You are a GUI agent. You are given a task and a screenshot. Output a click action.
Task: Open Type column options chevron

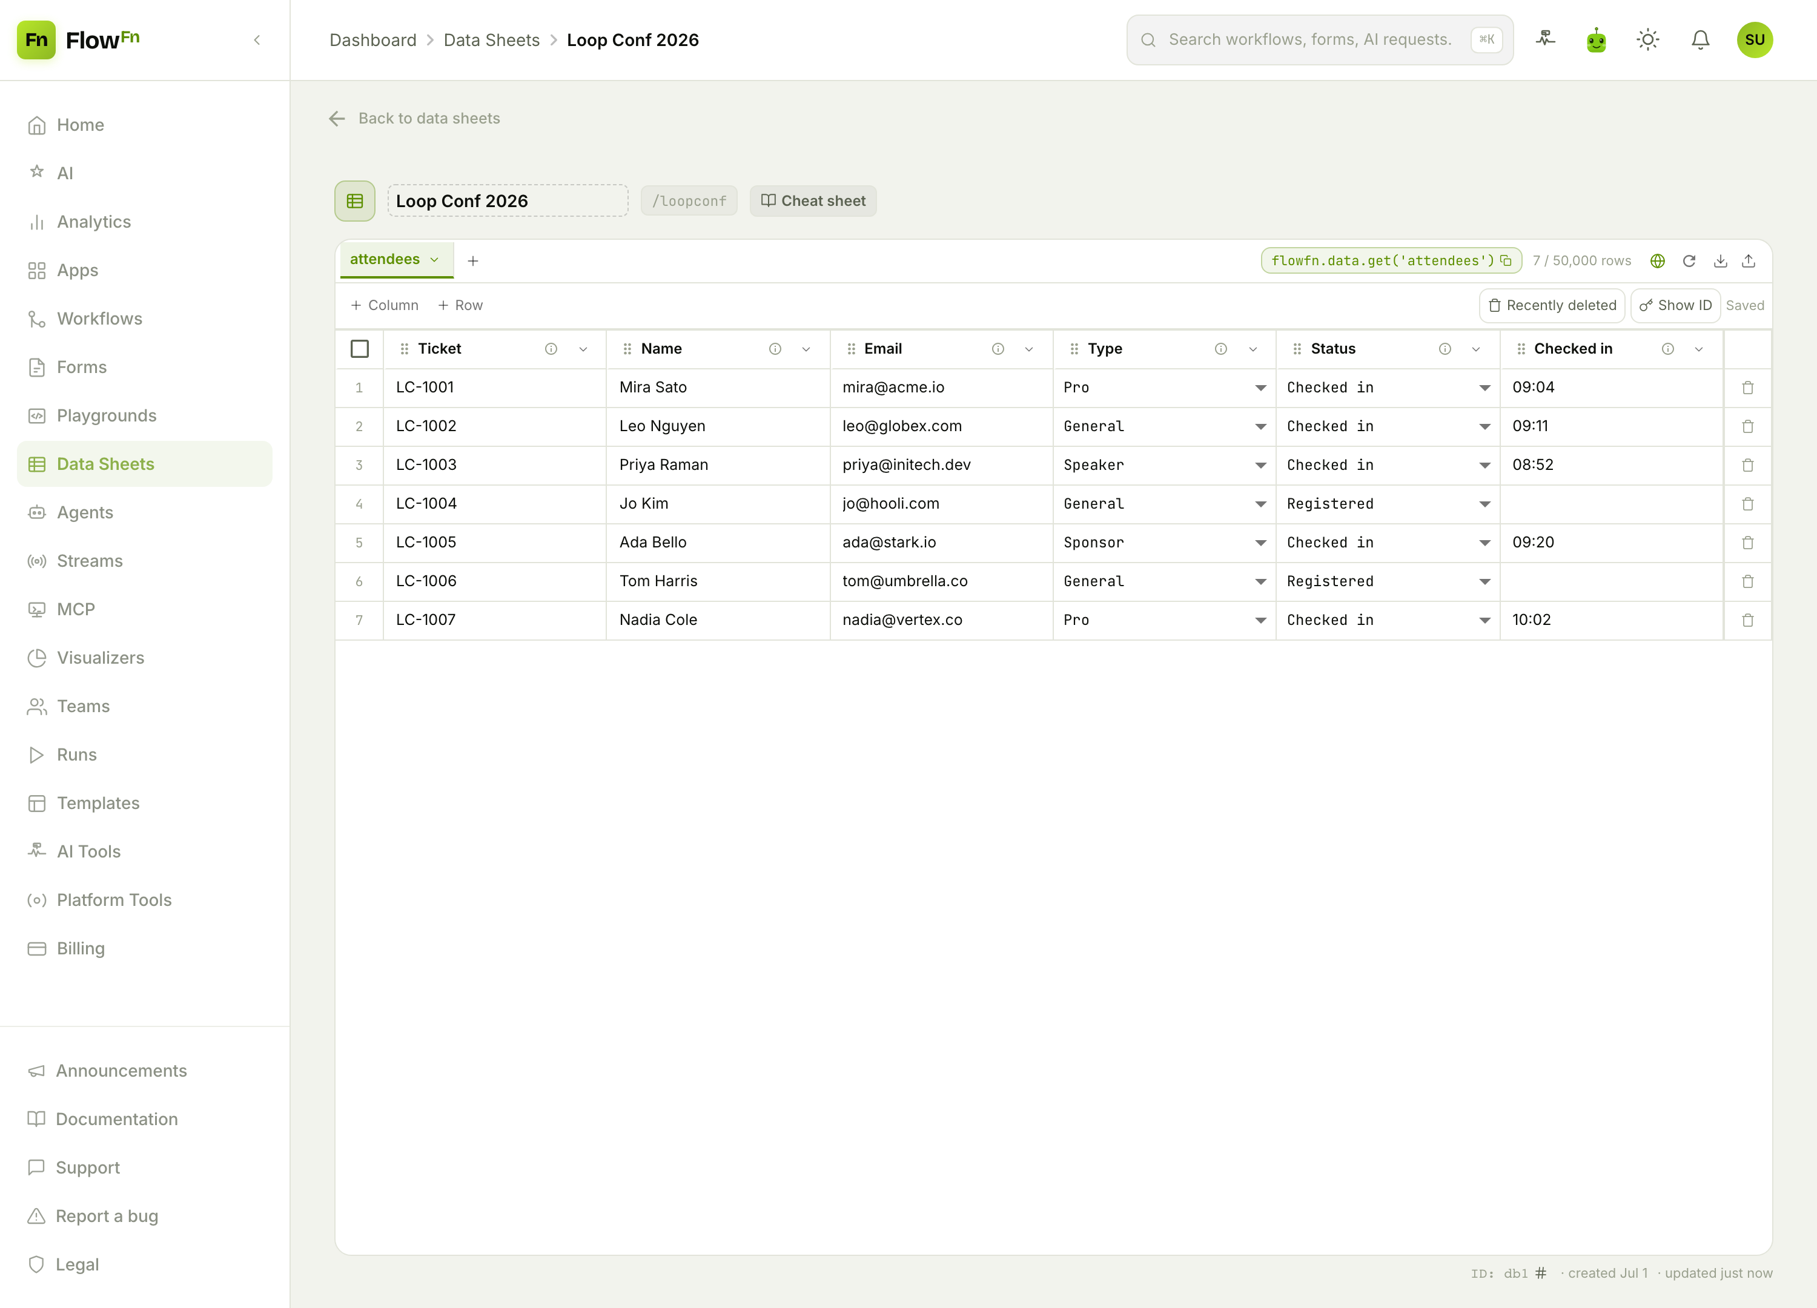pyautogui.click(x=1253, y=349)
